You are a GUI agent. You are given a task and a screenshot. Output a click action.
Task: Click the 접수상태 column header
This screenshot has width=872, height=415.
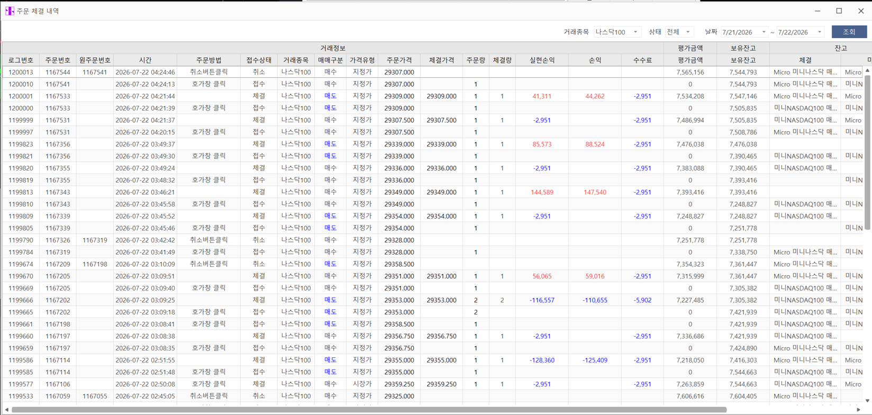coord(259,60)
